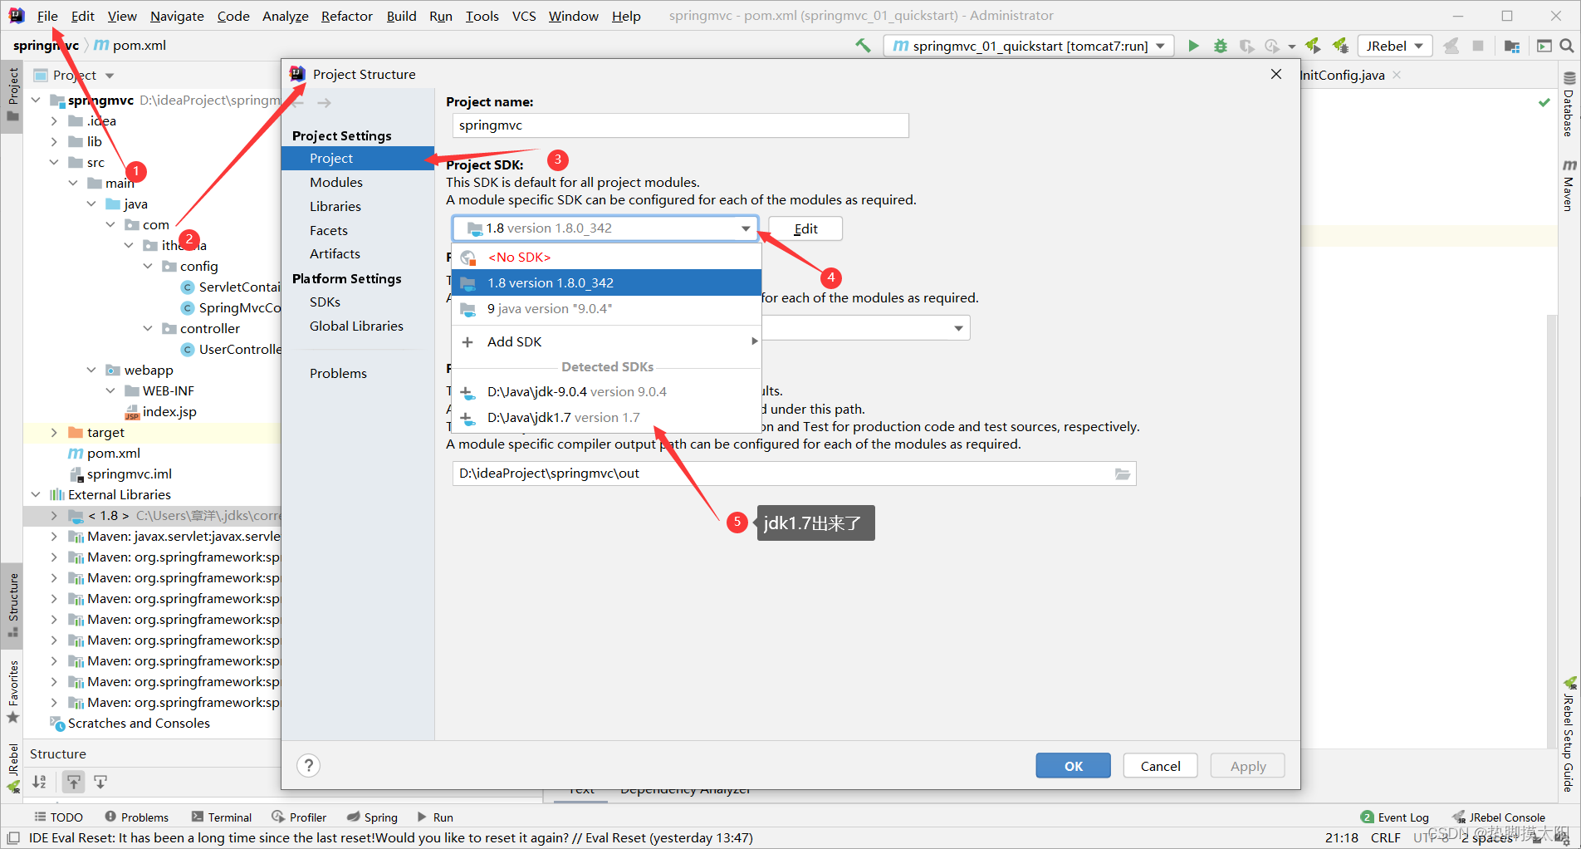Expand the target folder in tree

pyautogui.click(x=54, y=432)
